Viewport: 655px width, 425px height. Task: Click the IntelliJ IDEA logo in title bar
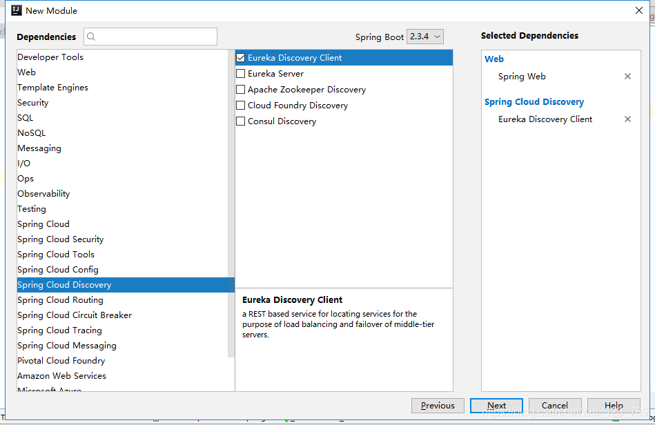tap(17, 10)
